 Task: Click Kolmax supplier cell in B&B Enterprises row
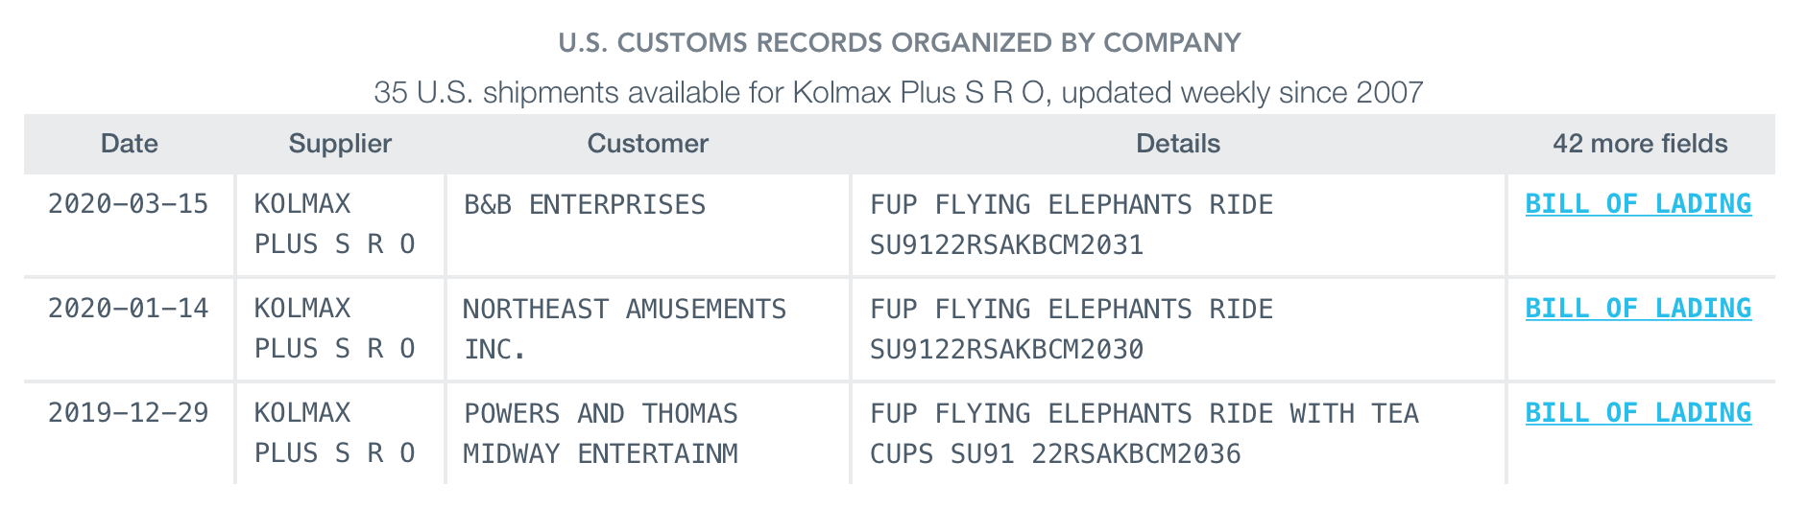click(334, 224)
